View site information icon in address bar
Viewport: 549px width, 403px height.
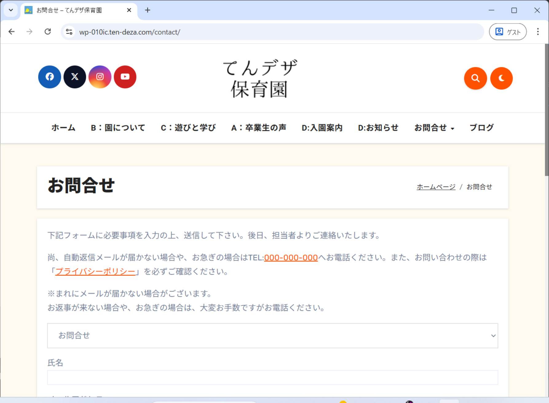(69, 32)
